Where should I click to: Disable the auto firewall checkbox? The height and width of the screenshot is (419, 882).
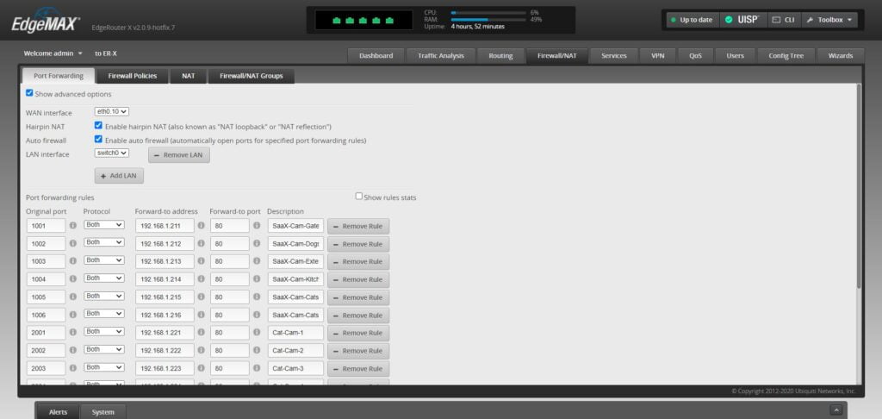click(x=98, y=139)
